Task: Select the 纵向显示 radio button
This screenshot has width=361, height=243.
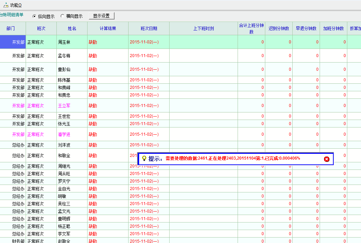Action: [34, 16]
